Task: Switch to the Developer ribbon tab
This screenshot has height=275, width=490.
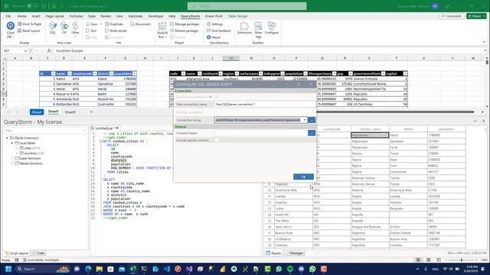Action: click(155, 16)
